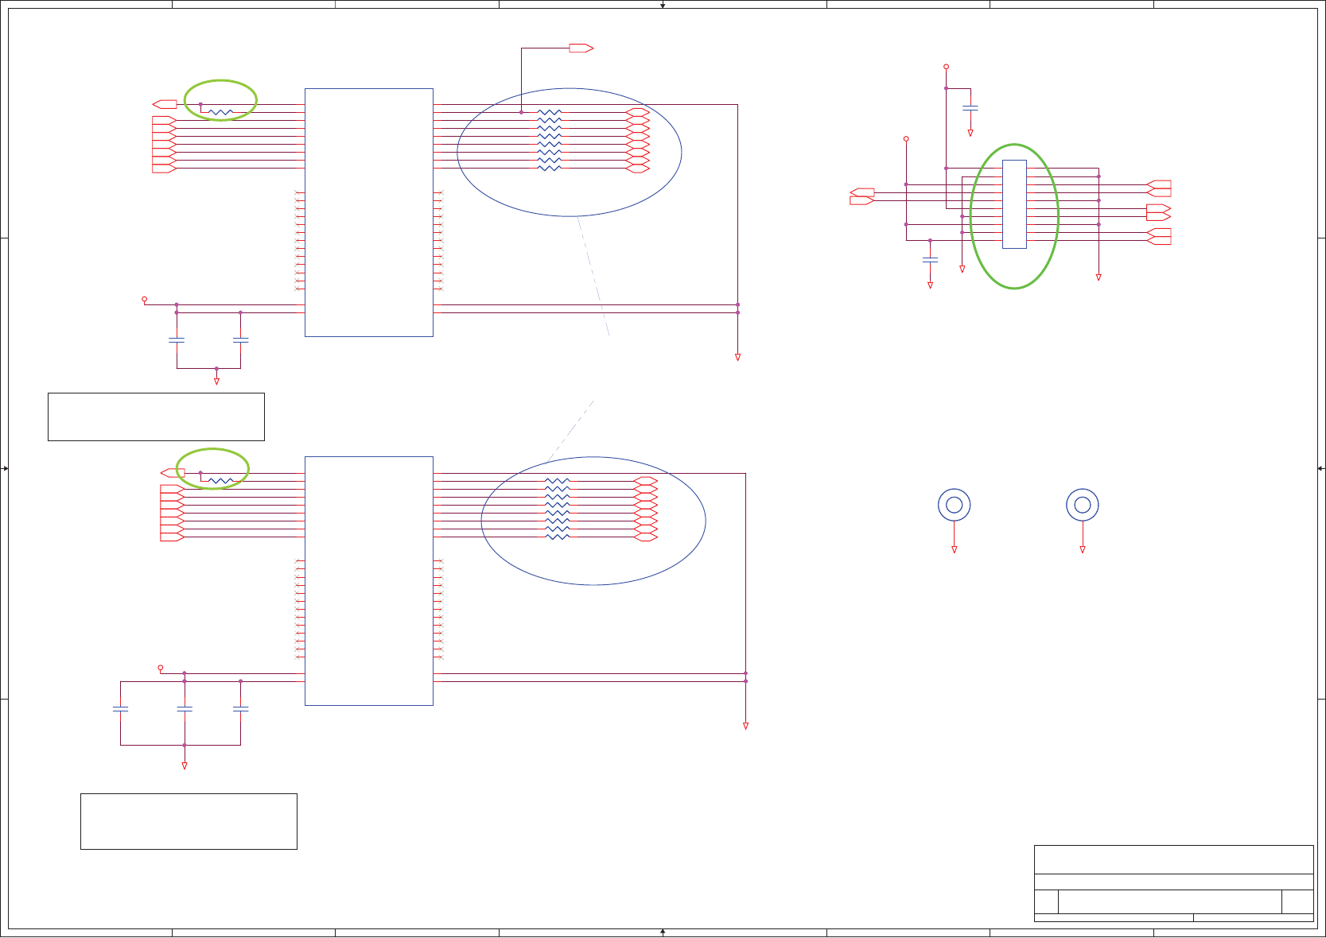
Task: Click the small connector body inside the tall green ellipse
Action: tap(1014, 204)
